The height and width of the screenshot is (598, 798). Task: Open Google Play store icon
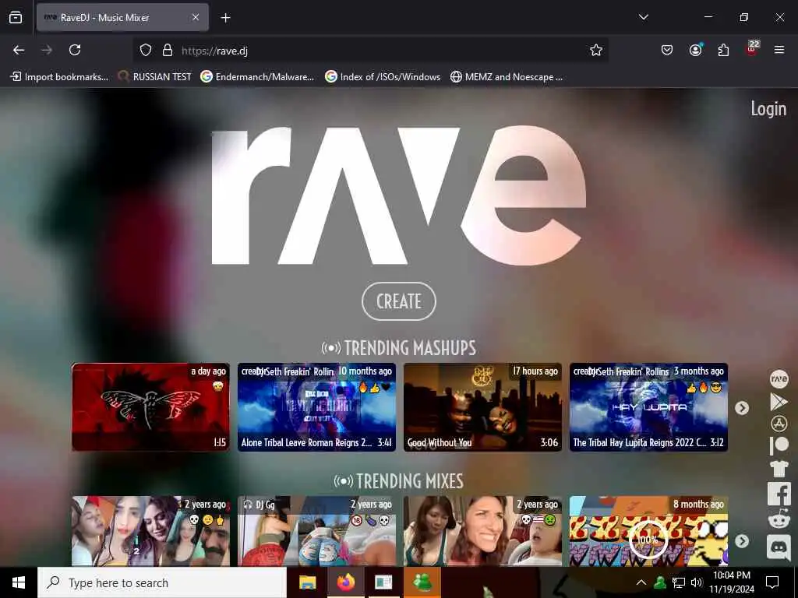point(779,402)
